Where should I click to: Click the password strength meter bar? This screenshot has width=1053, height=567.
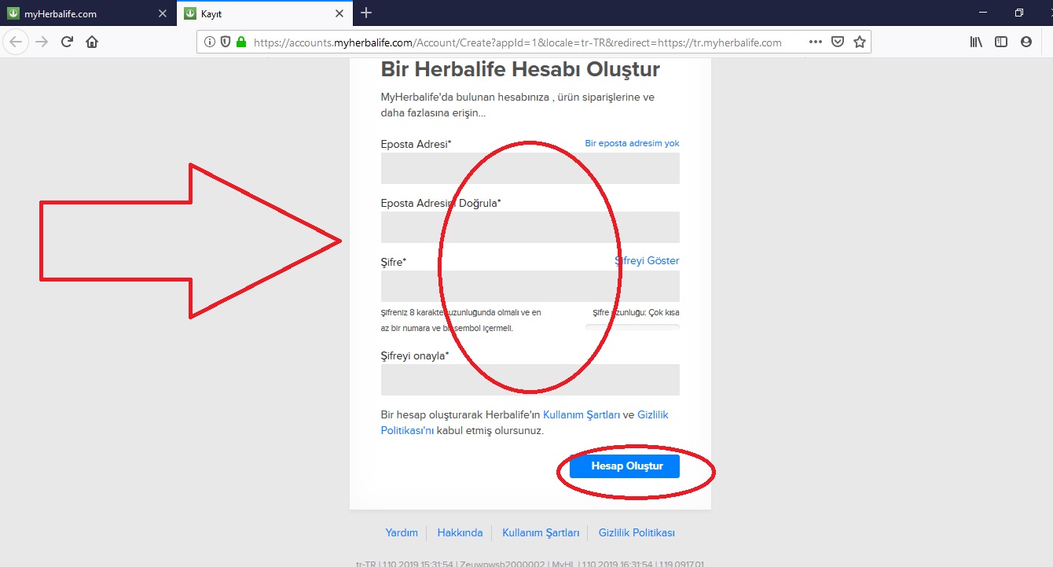(633, 327)
